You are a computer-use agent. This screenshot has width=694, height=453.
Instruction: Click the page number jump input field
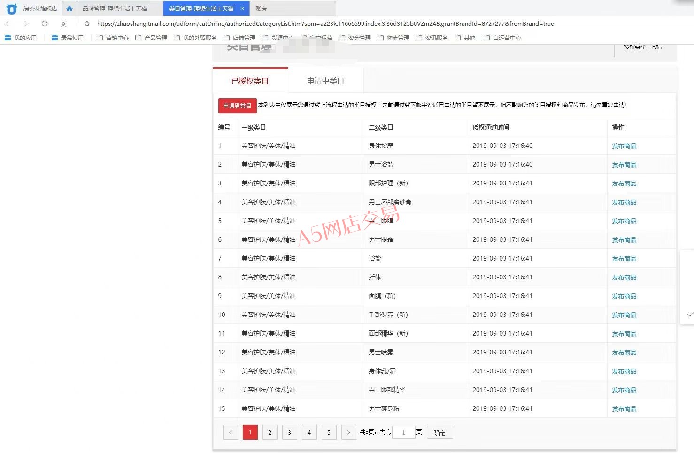click(403, 432)
